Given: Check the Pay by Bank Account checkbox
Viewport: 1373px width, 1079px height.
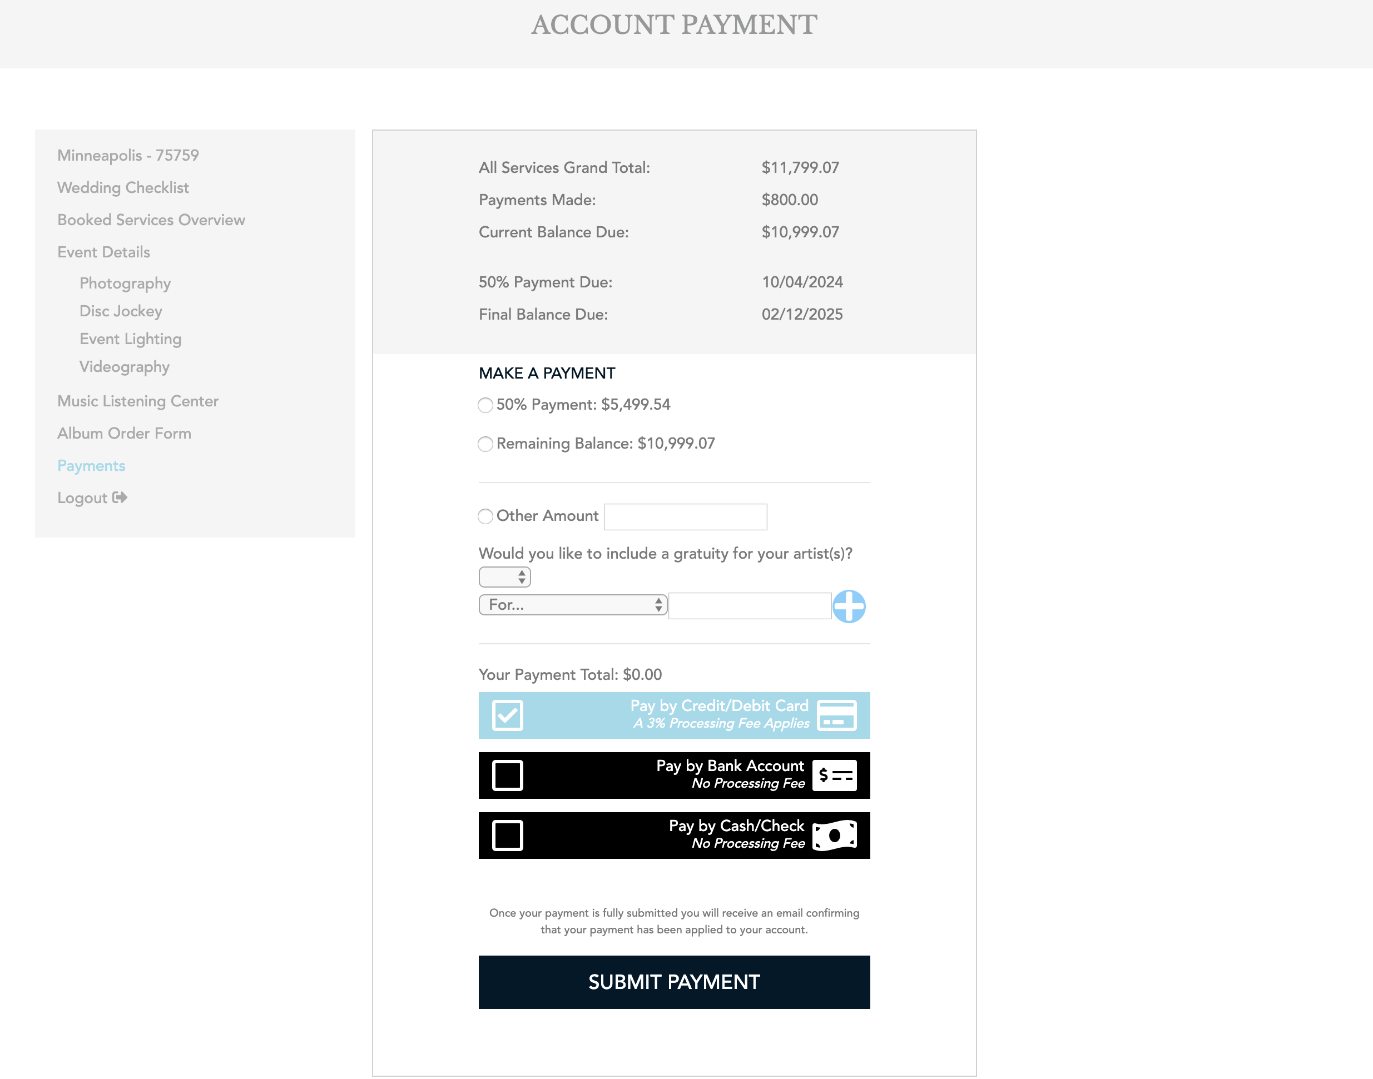Looking at the screenshot, I should click(x=507, y=775).
